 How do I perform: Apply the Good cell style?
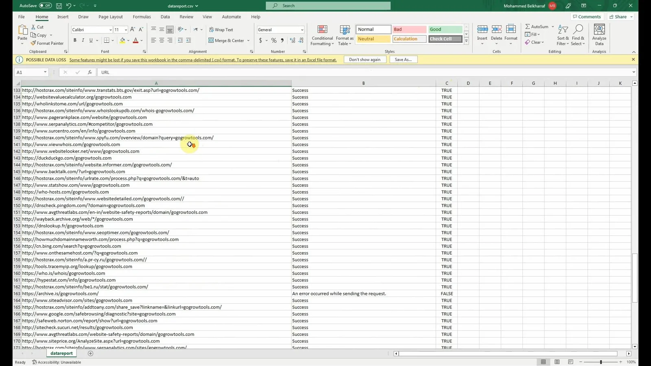(445, 29)
